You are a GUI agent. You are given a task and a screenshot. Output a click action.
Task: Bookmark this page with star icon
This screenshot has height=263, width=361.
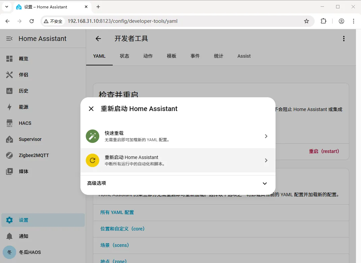(x=306, y=21)
